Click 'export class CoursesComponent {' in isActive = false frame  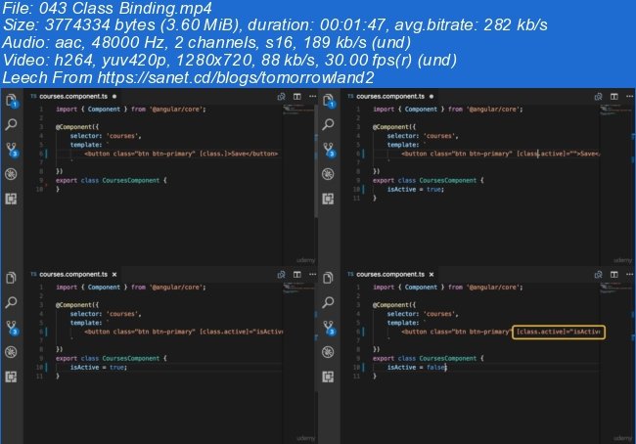429,359
